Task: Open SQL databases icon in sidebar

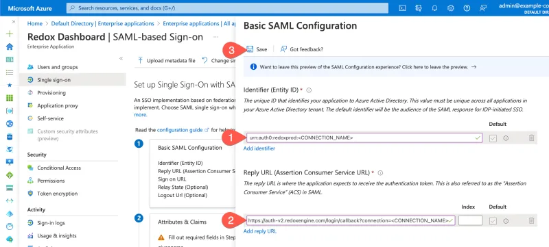Action: coord(10,137)
